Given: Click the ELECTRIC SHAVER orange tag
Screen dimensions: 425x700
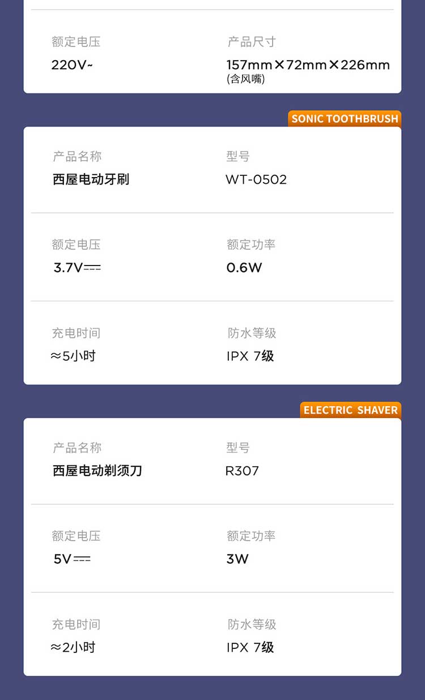Looking at the screenshot, I should (x=350, y=410).
